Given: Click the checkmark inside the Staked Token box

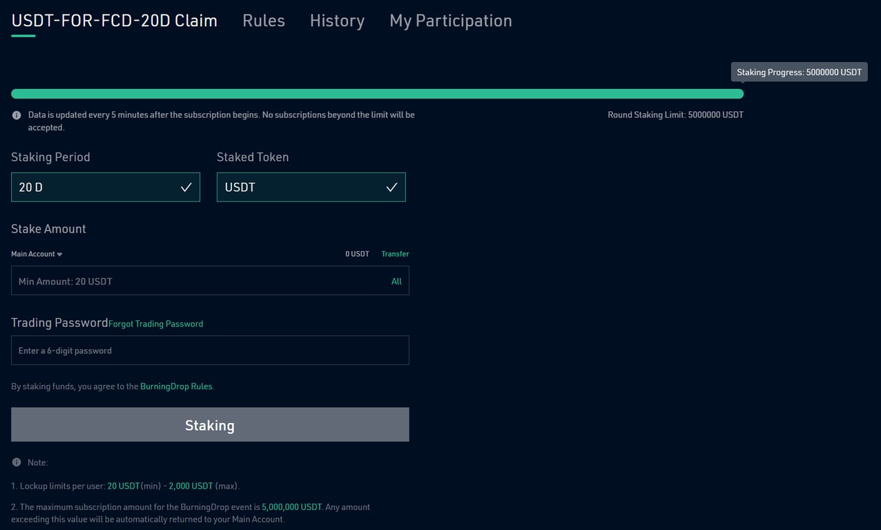Looking at the screenshot, I should pyautogui.click(x=391, y=186).
